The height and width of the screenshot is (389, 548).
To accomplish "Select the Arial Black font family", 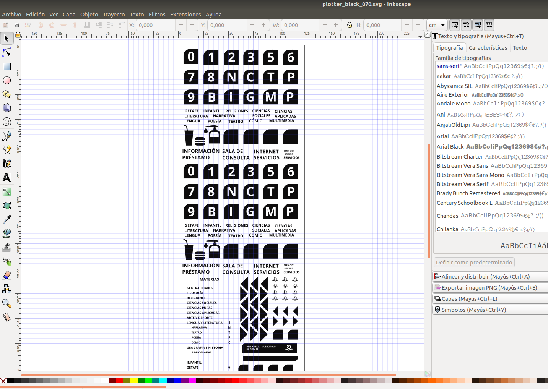I will point(492,147).
